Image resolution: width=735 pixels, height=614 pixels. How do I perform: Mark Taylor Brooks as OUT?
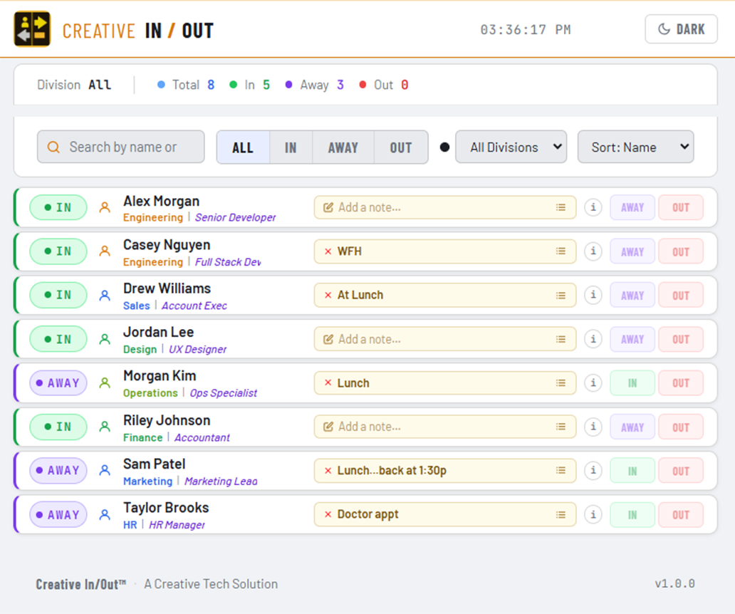tap(681, 515)
